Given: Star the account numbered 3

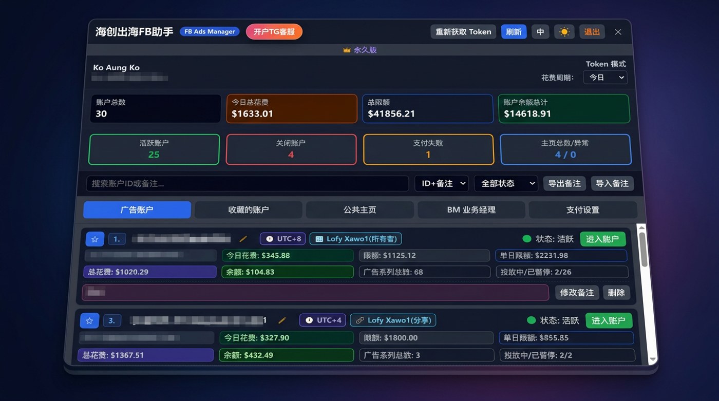Looking at the screenshot, I should [89, 321].
